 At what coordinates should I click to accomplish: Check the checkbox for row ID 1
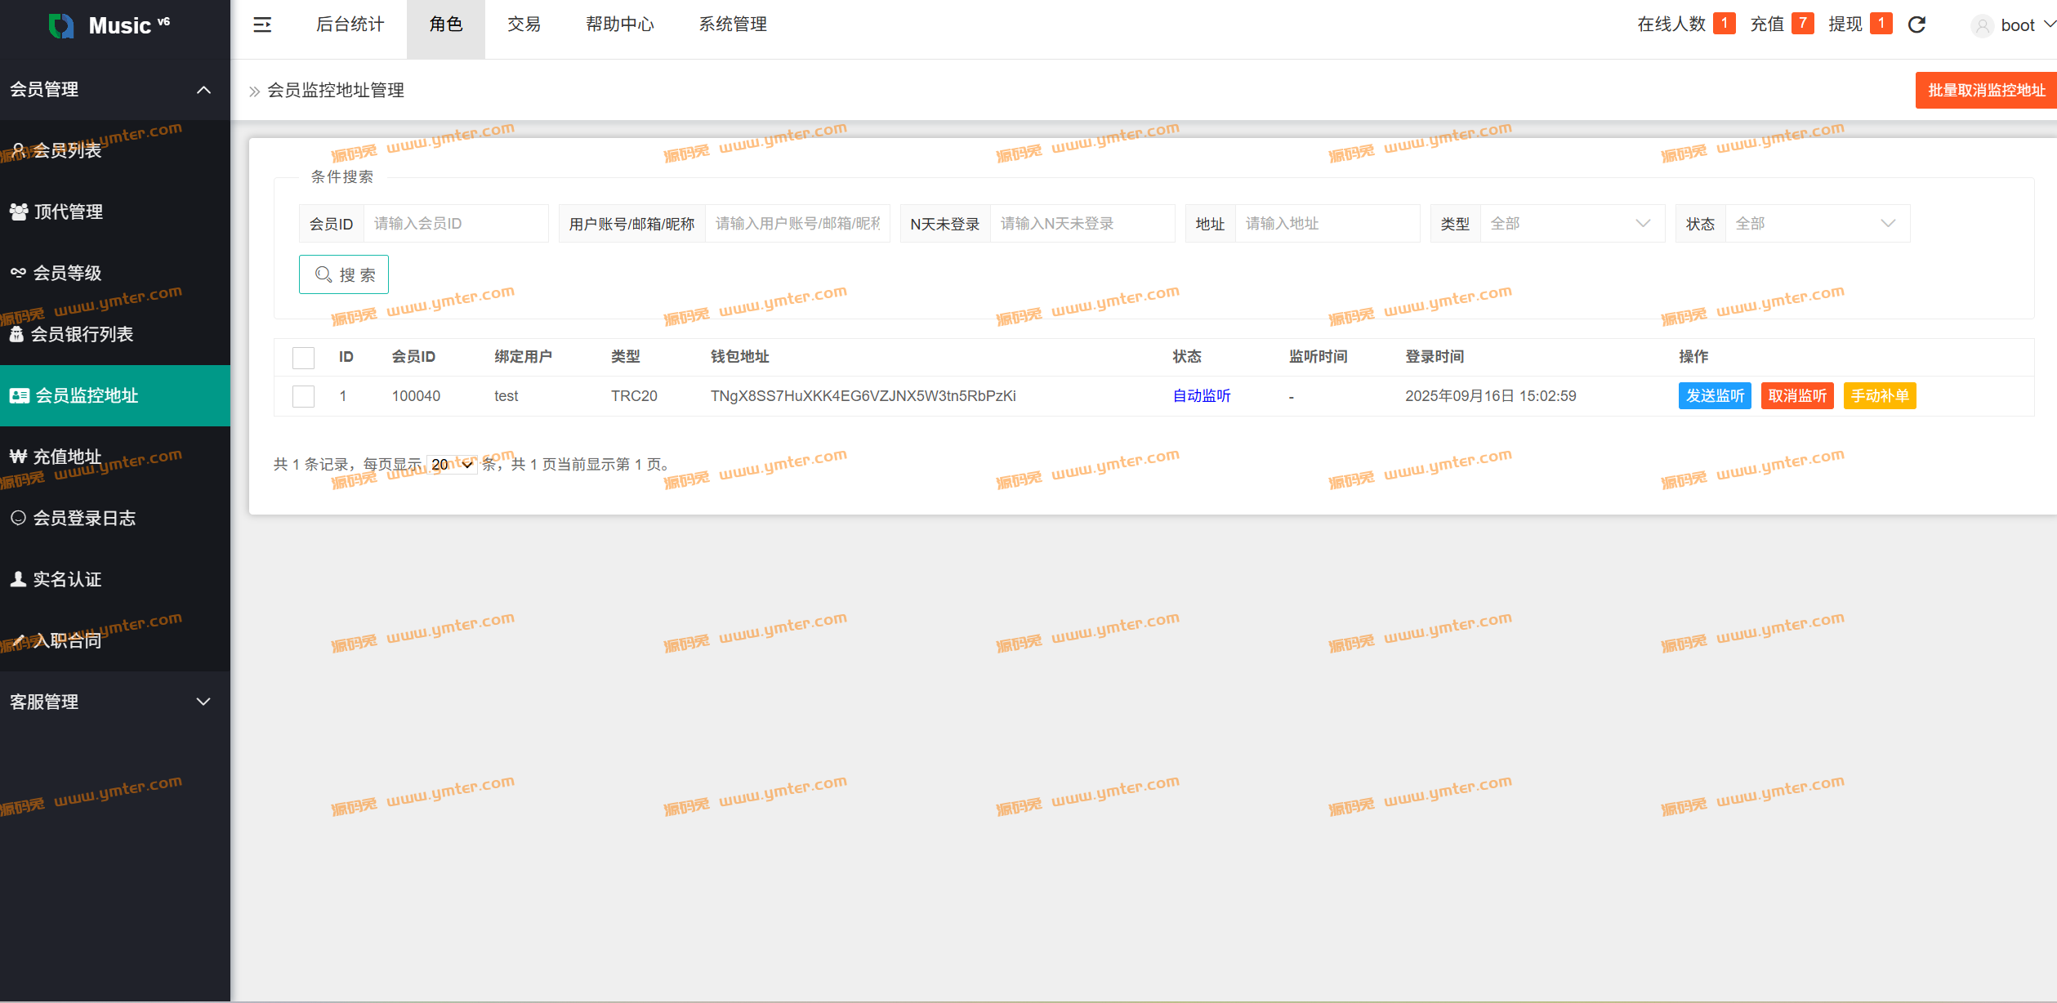[x=303, y=396]
